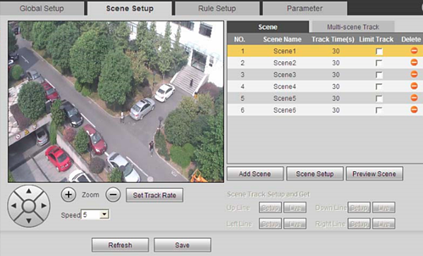This screenshot has width=423, height=256.
Task: Check Limit Track on Scene5 row
Action: [x=379, y=98]
